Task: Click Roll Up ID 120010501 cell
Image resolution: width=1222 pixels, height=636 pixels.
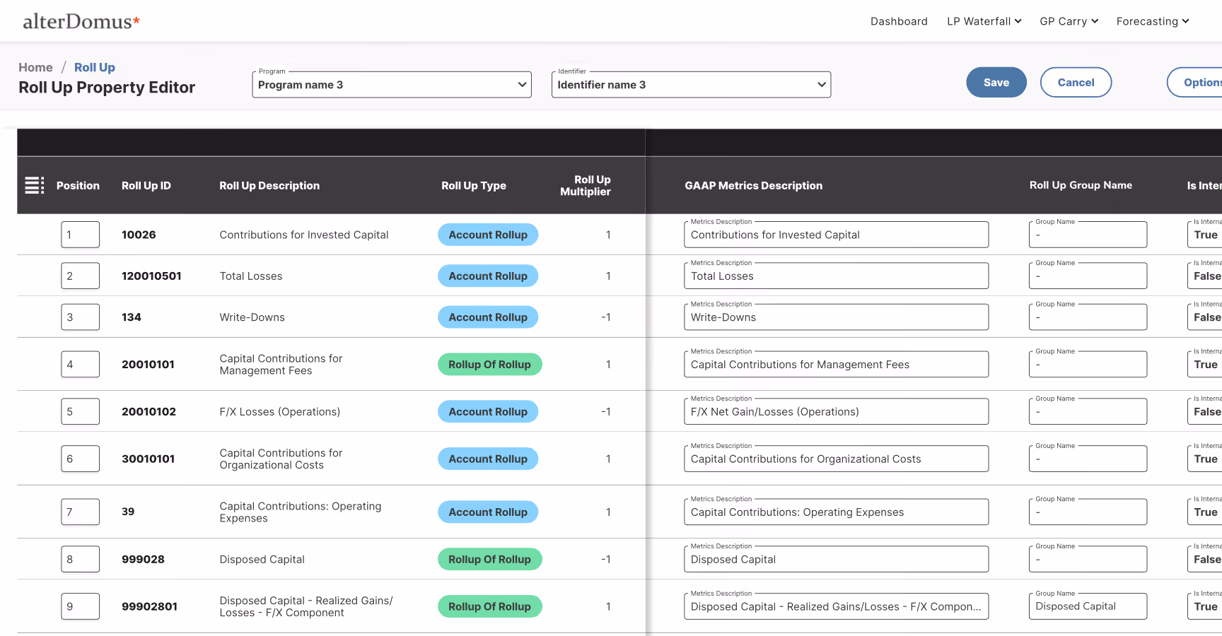Action: (151, 276)
